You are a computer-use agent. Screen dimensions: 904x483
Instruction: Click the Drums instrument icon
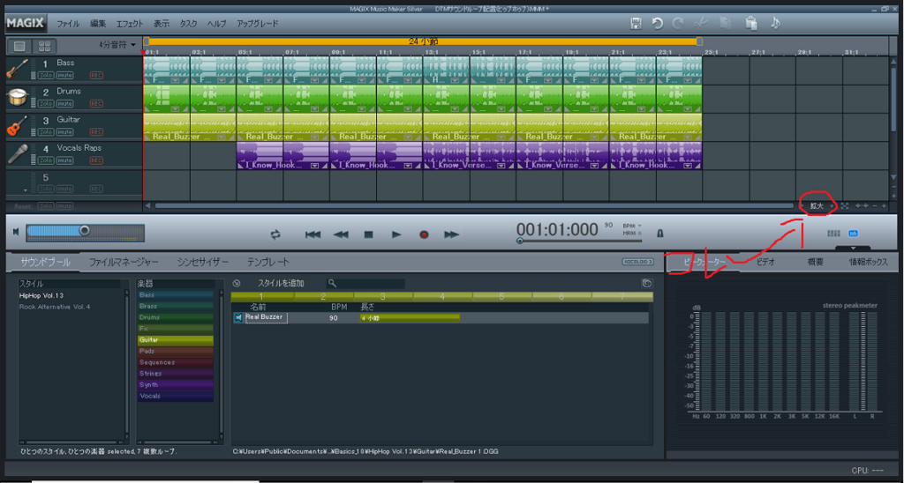(18, 98)
